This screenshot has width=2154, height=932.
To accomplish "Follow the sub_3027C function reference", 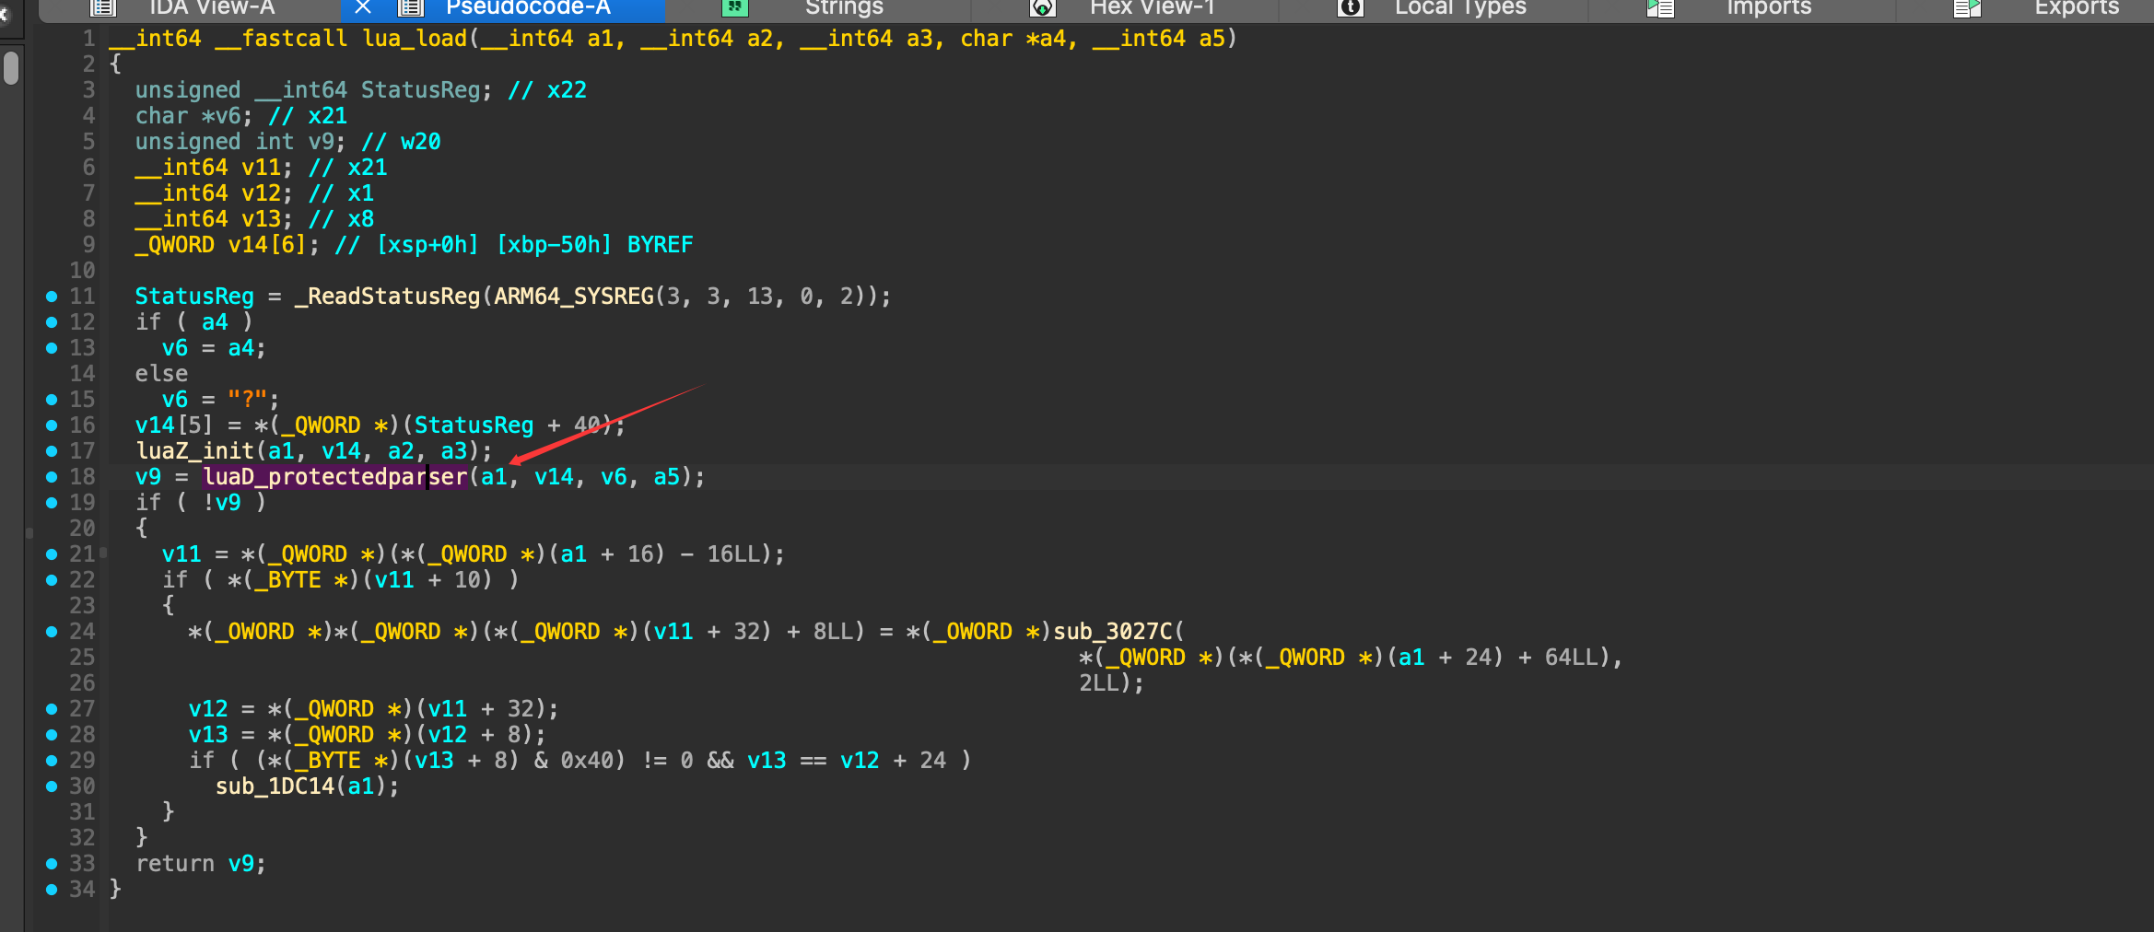I will [x=1112, y=632].
